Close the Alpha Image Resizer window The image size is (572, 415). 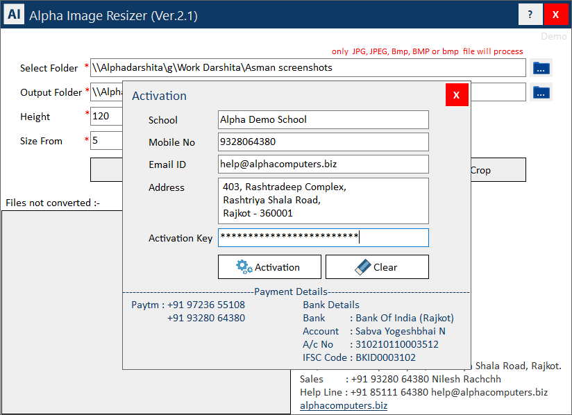click(x=555, y=15)
